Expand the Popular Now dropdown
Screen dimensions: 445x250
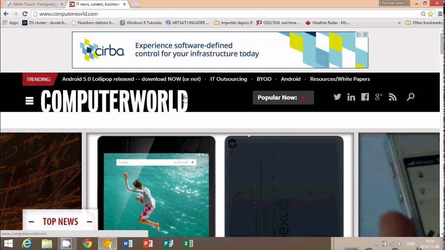[283, 98]
